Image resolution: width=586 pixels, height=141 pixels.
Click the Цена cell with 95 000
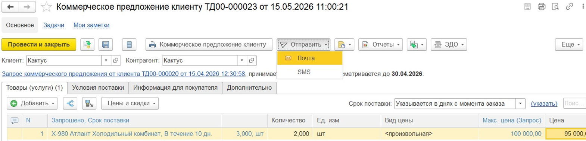[566, 134]
